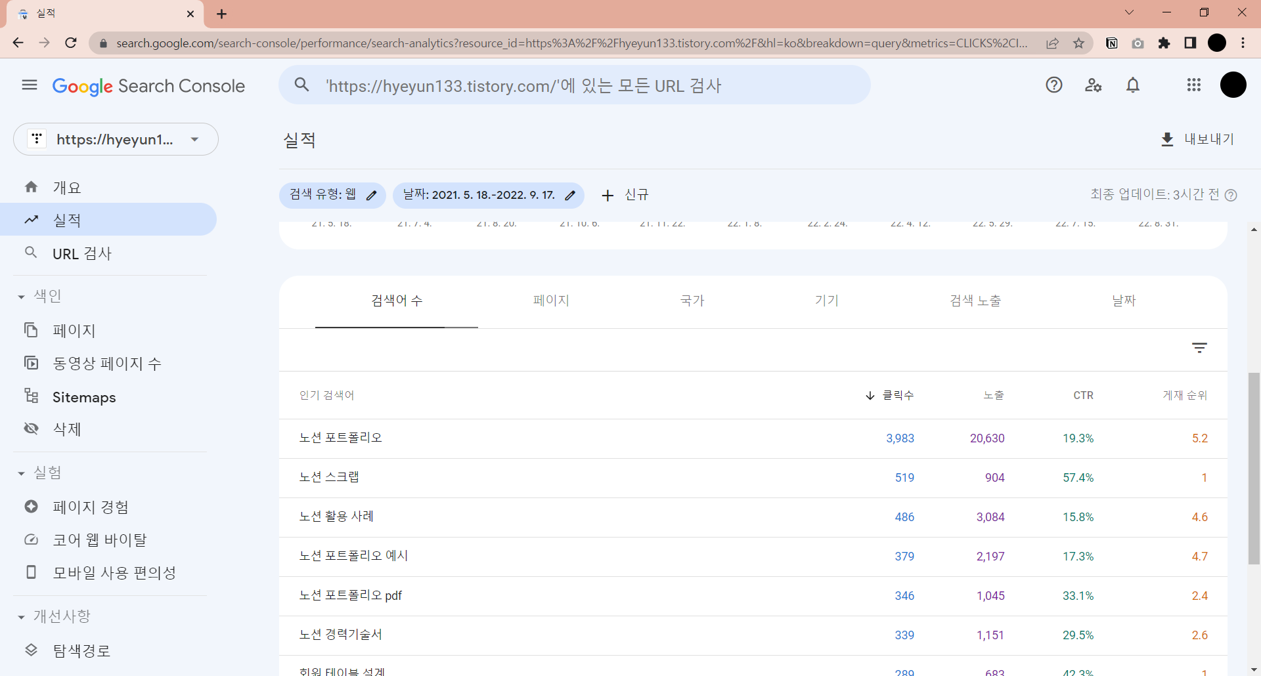This screenshot has width=1261, height=676.
Task: Open the Notion web clipper extension
Action: coord(1112,43)
